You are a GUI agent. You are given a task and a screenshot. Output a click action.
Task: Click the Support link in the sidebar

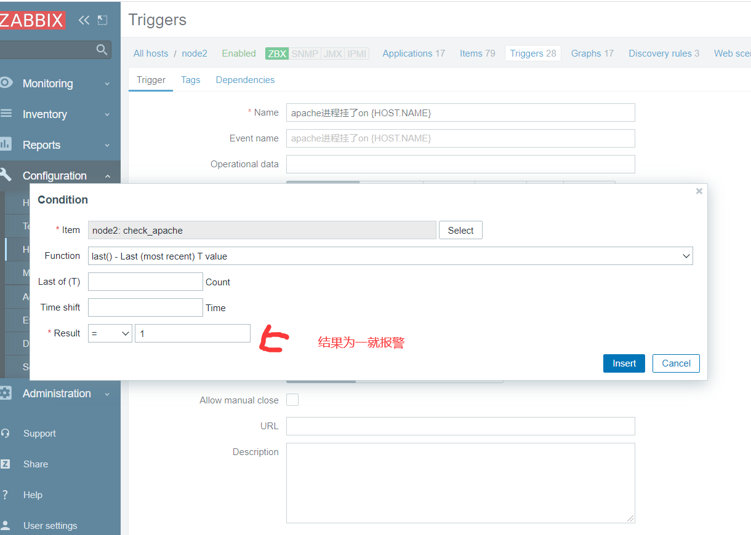[39, 433]
